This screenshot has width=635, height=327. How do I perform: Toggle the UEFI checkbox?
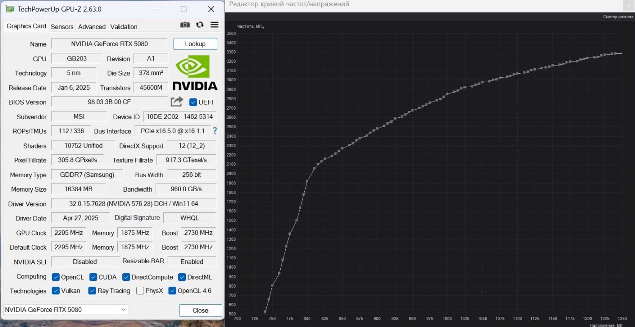tap(193, 102)
